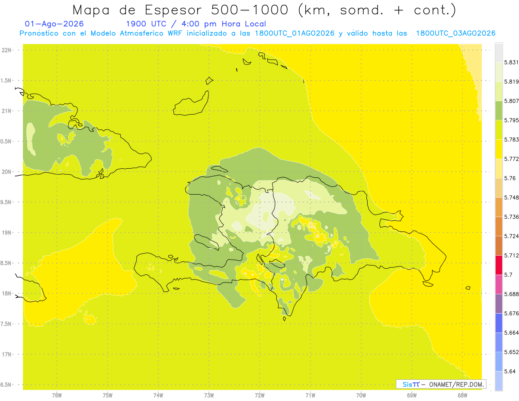Click the time text "1900 UTC / 4:00 pm Hora Local"
Image resolution: width=519 pixels, height=401 pixels.
[196, 24]
